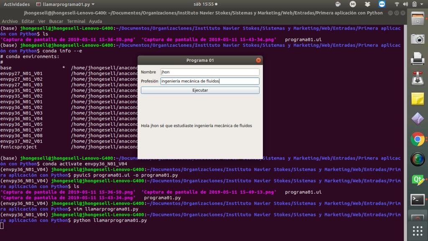Launch the Screenshot camera app in the dock

coord(418,39)
